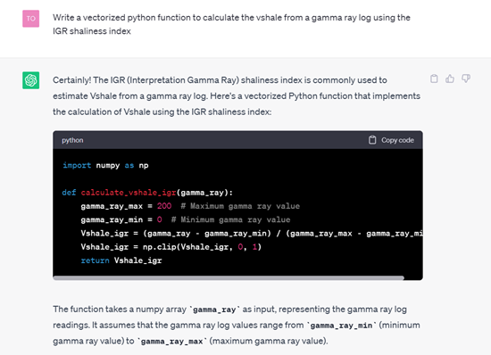Viewport: 491px width, 355px height.
Task: Click the green ChatGPT logo avatar
Action: pyautogui.click(x=30, y=80)
